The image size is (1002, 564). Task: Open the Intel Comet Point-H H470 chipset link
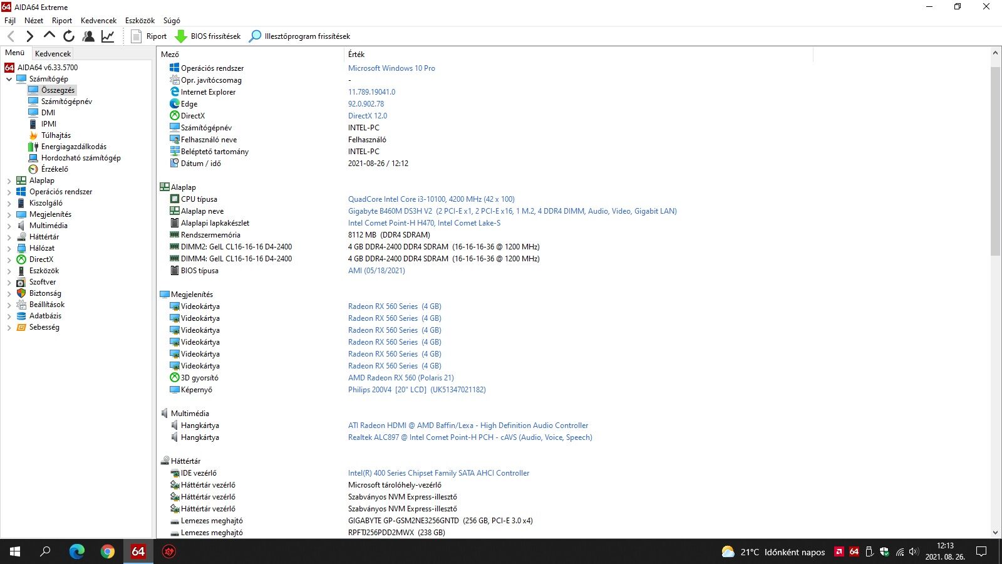pos(424,223)
